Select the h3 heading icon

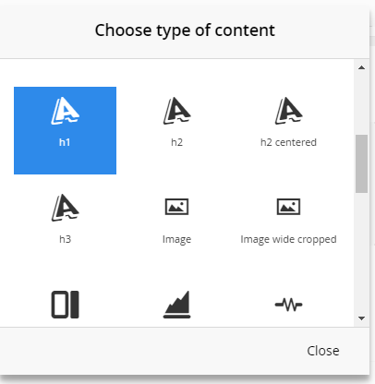click(65, 208)
